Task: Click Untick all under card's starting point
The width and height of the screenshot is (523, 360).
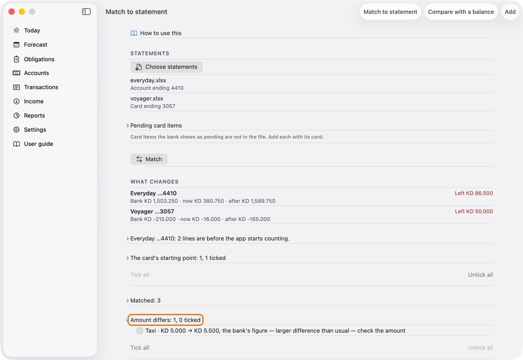Action: click(x=480, y=275)
